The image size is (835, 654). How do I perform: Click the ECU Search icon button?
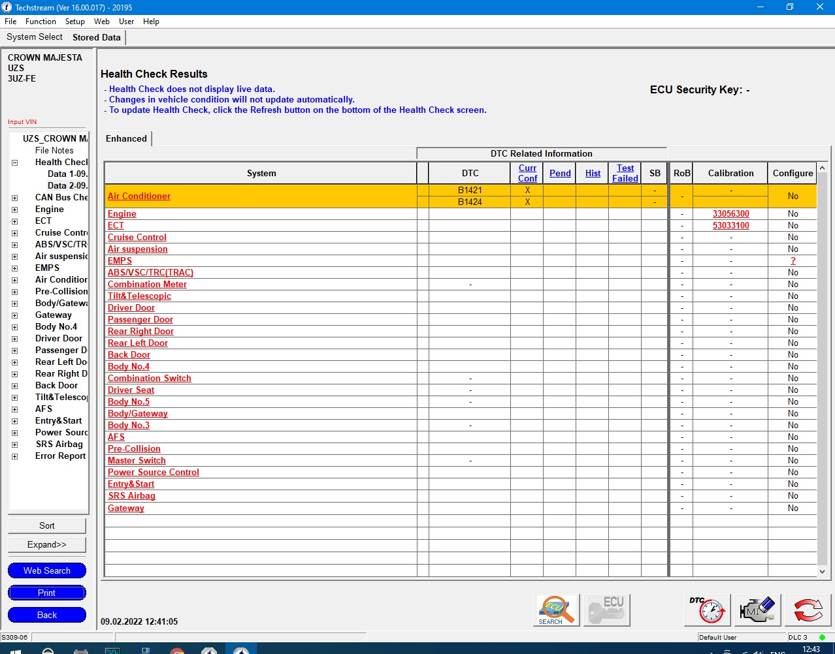click(x=556, y=610)
